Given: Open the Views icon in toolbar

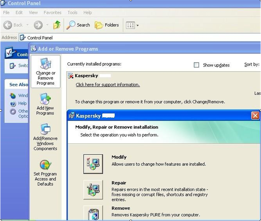Looking at the screenshot, I should point(130,25).
